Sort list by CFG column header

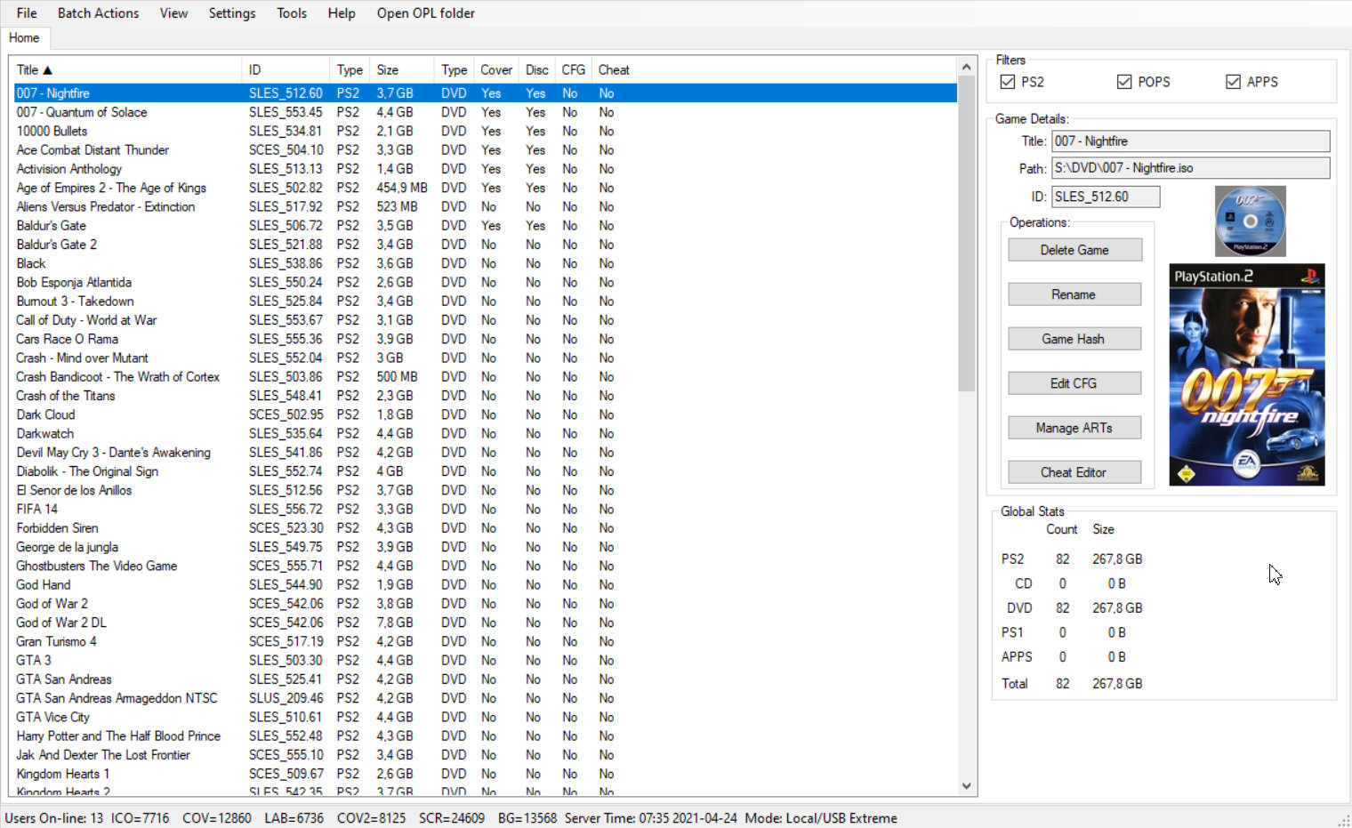click(574, 69)
